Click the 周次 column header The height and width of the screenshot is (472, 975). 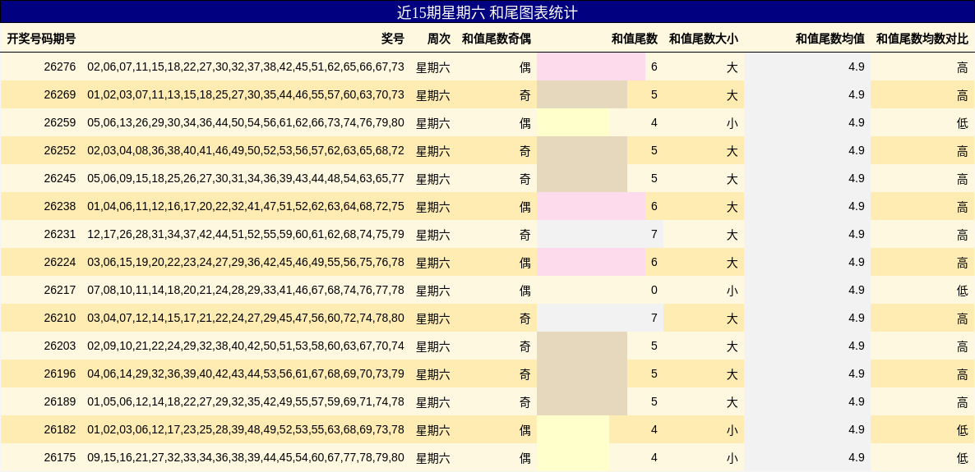click(x=438, y=39)
